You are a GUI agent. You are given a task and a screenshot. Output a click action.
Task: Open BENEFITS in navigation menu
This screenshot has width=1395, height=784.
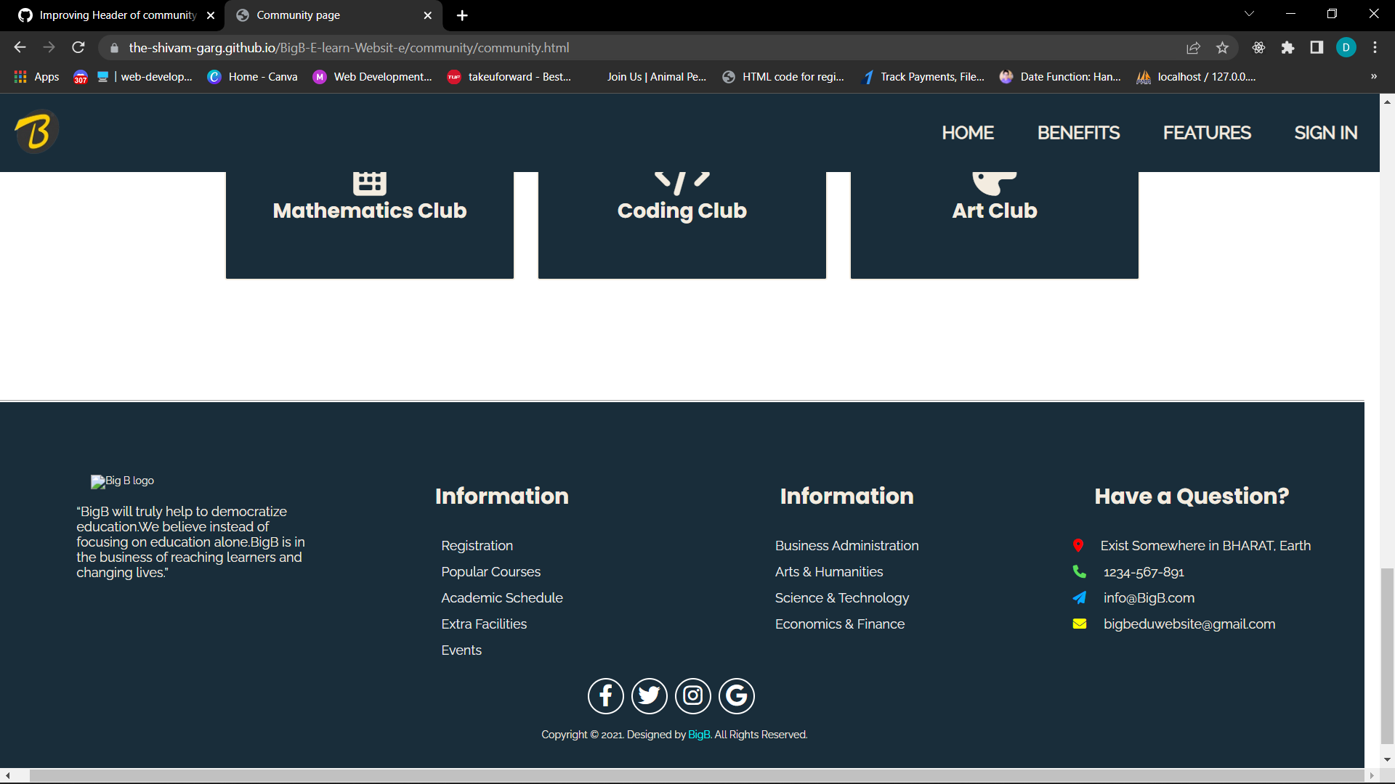click(1078, 133)
